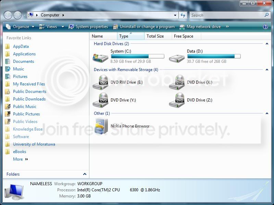Click the Other (1) group header
Screen dimensions: 274x205
click(x=102, y=113)
